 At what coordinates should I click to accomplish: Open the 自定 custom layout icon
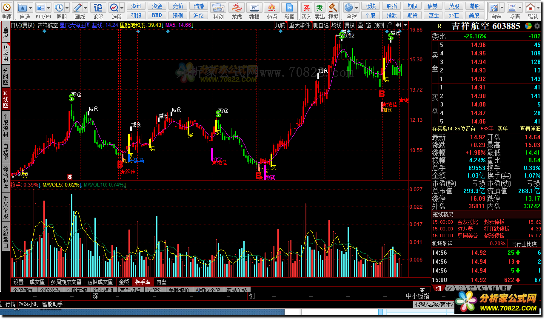point(494,8)
